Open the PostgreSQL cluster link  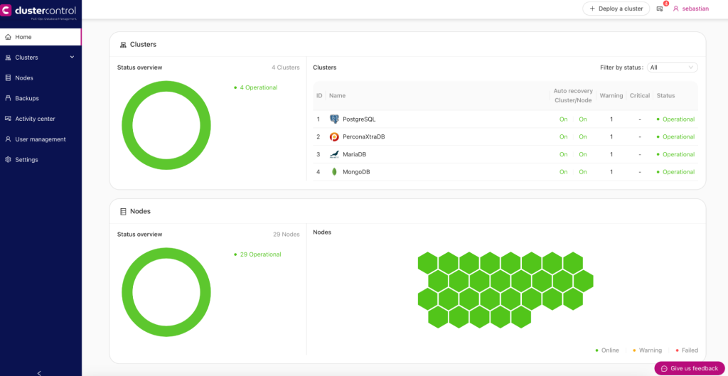click(x=359, y=119)
